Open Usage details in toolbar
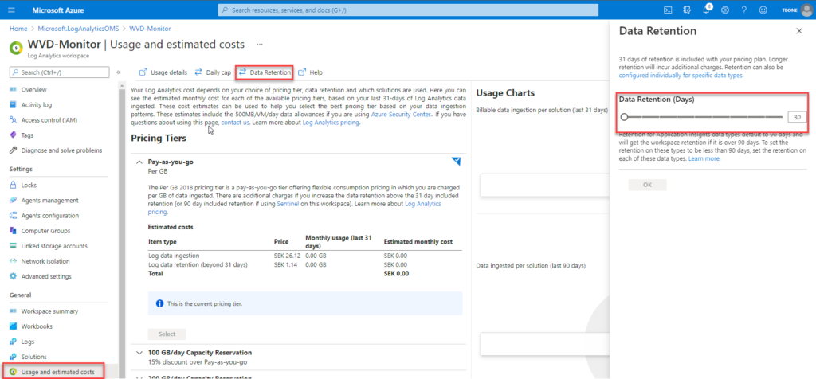The width and height of the screenshot is (816, 379). (163, 72)
